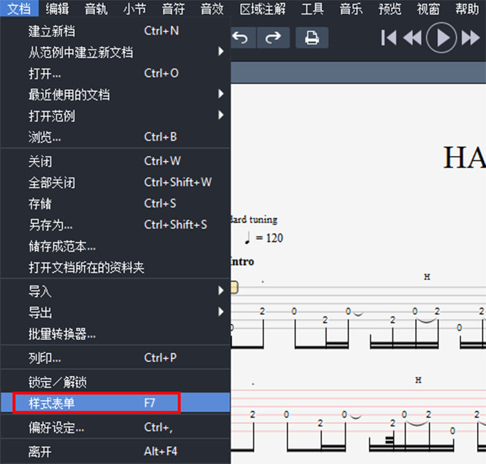Open the 音效 menu in menu bar
Image resolution: width=486 pixels, height=464 pixels.
tap(212, 9)
